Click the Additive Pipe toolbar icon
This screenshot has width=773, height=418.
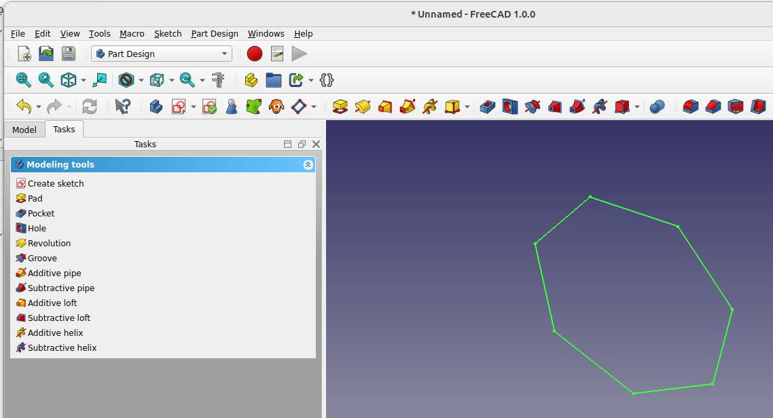point(408,107)
